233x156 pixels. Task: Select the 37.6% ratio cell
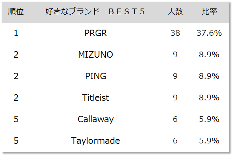point(209,33)
